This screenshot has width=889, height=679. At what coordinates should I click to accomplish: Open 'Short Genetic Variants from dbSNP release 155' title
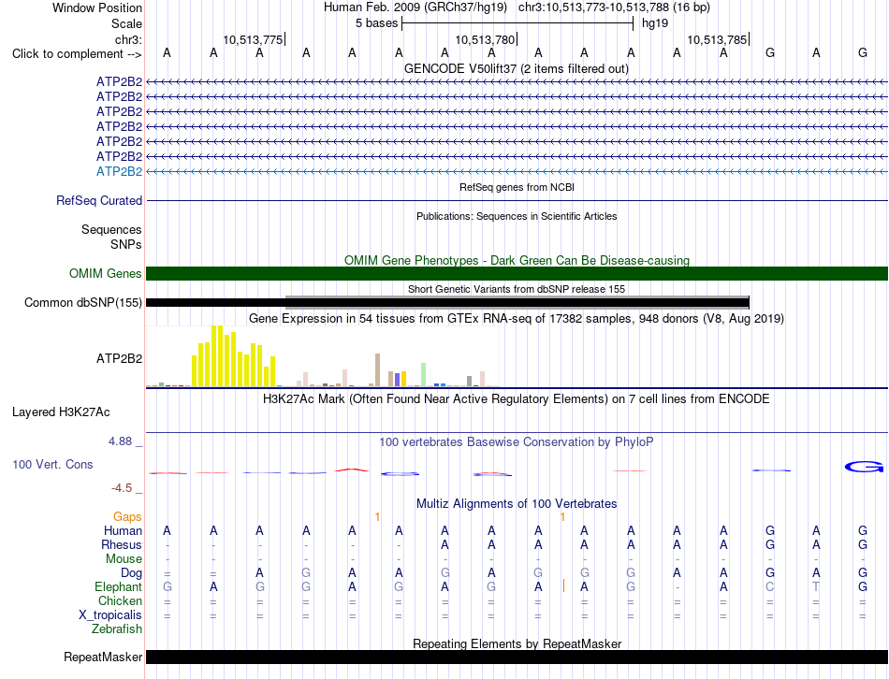tap(517, 289)
